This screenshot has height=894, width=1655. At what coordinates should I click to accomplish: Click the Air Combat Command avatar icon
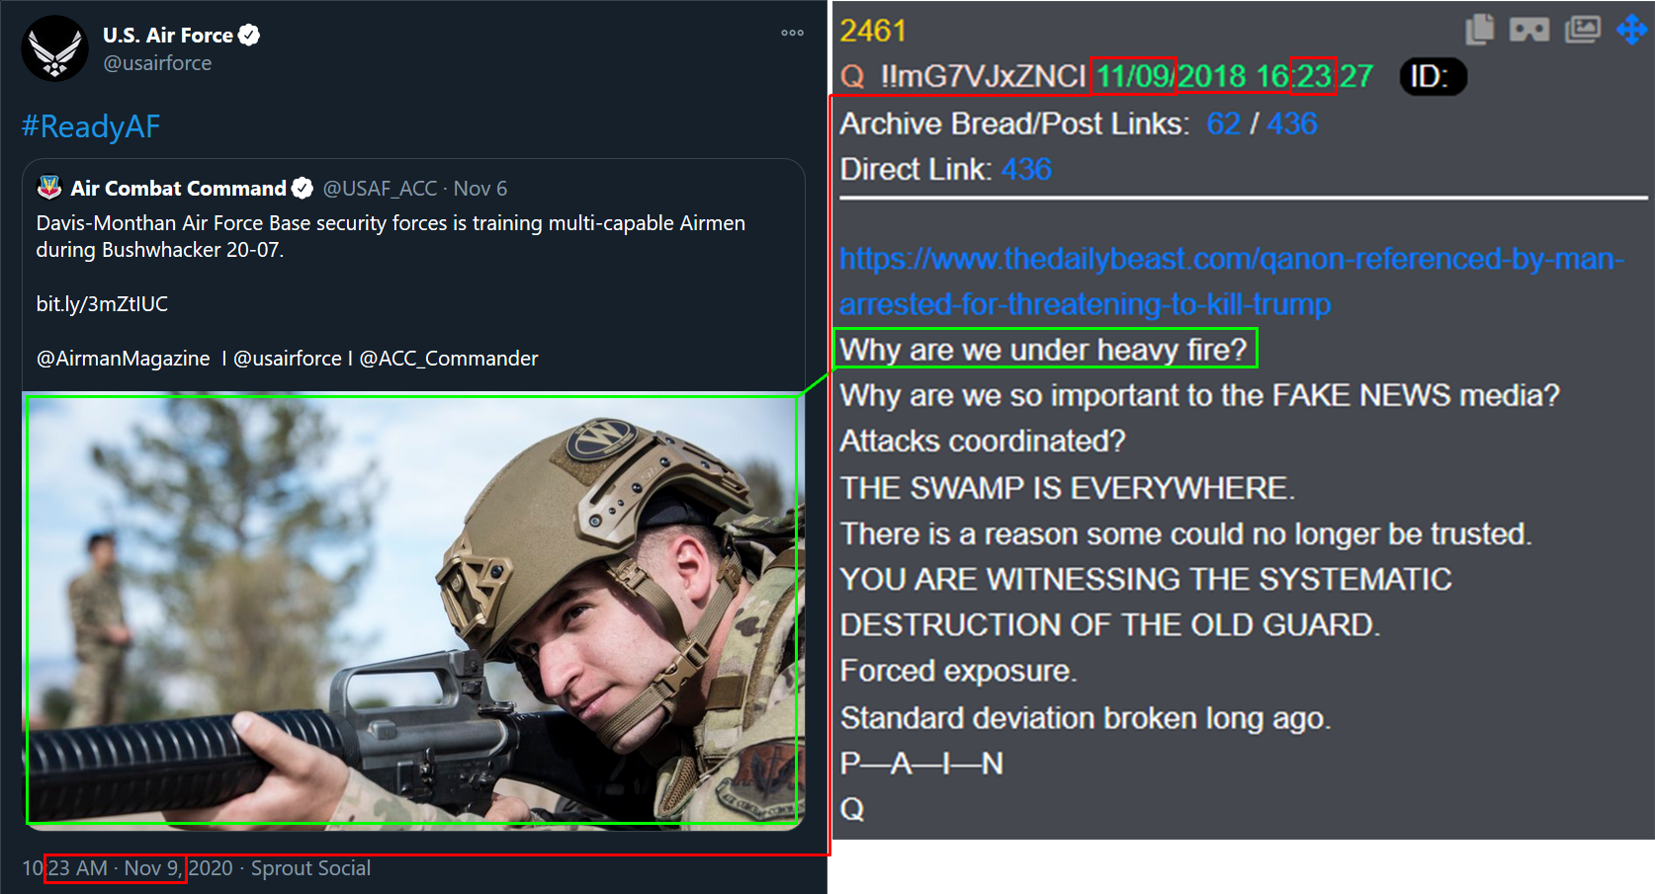click(49, 188)
